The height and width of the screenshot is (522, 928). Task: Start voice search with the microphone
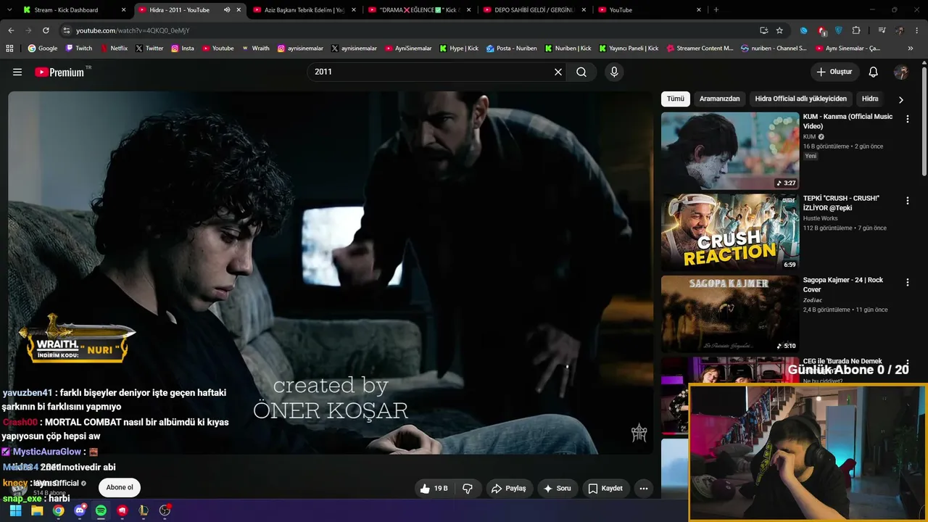tap(614, 72)
